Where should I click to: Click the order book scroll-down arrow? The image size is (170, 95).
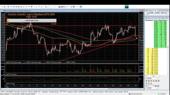168,74
